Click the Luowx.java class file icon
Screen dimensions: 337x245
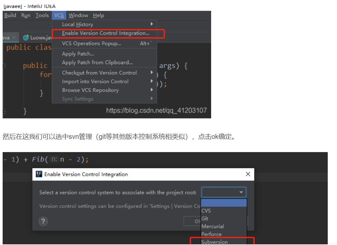tap(26, 38)
